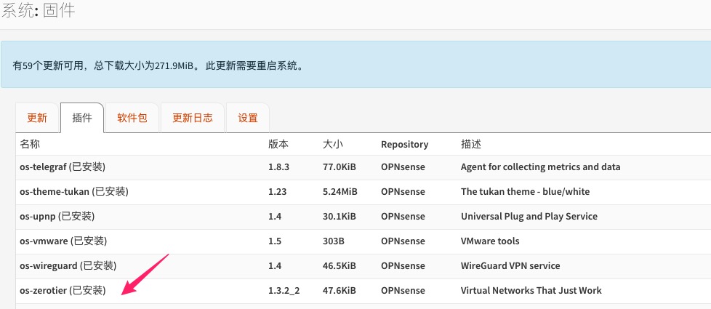Image resolution: width=711 pixels, height=309 pixels.
Task: View the 更新日志 tab
Action: [x=193, y=118]
